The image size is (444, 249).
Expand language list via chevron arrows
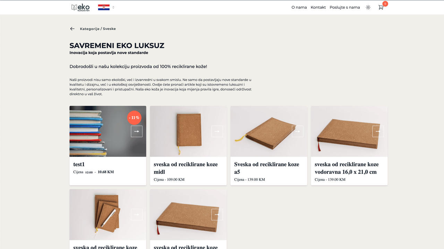(x=113, y=7)
